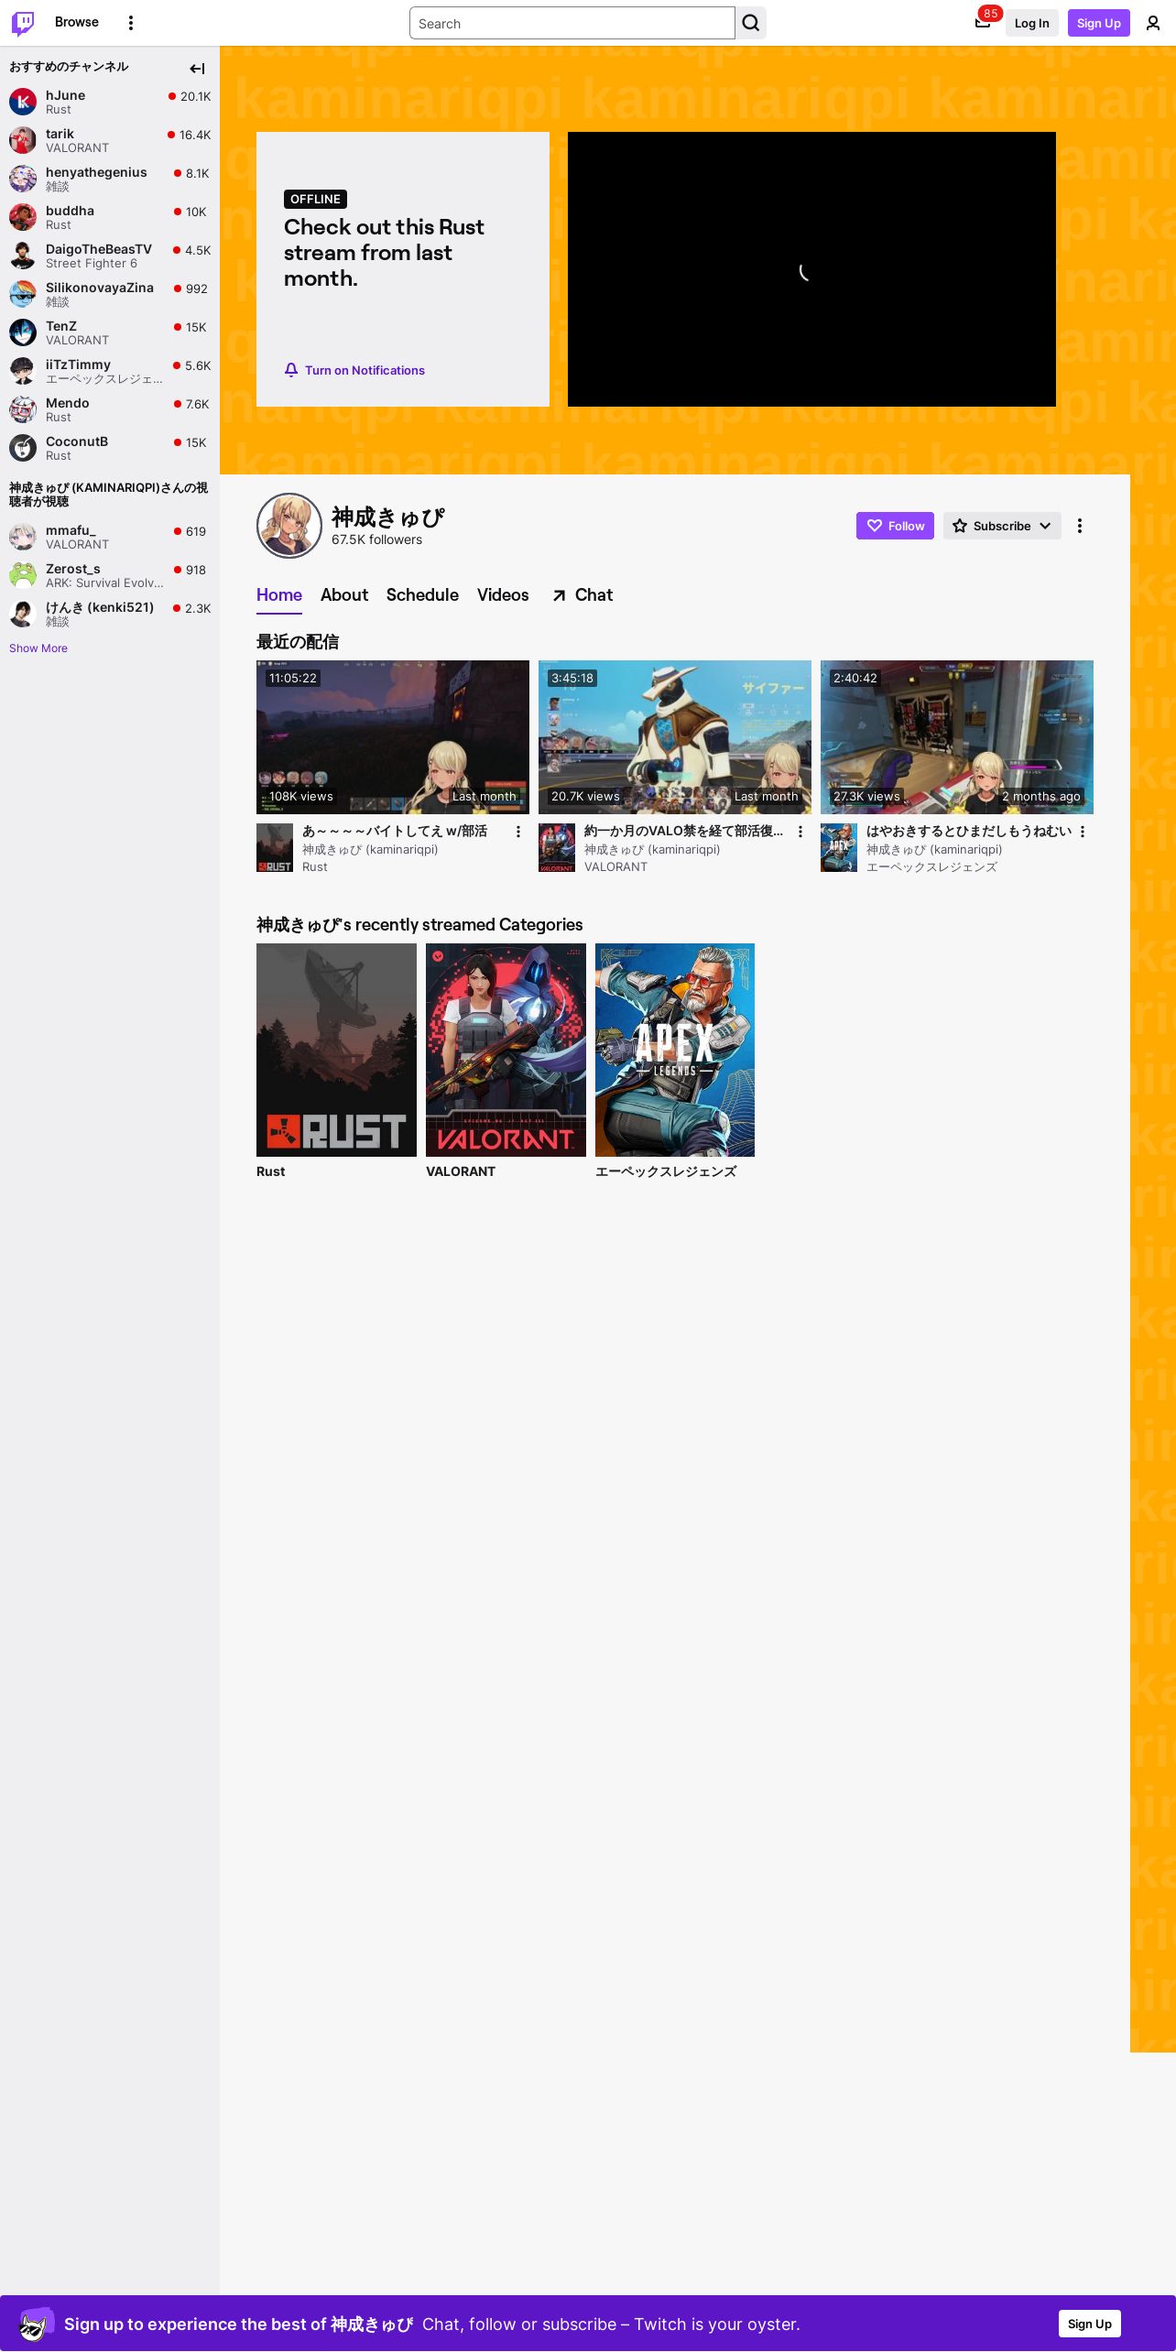Image resolution: width=1176 pixels, height=2352 pixels.
Task: Open the user profile icon menu
Action: pos(1153,23)
